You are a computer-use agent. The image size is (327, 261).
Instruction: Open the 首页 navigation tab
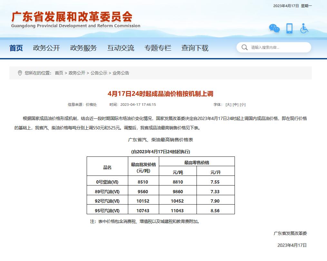click(x=16, y=48)
